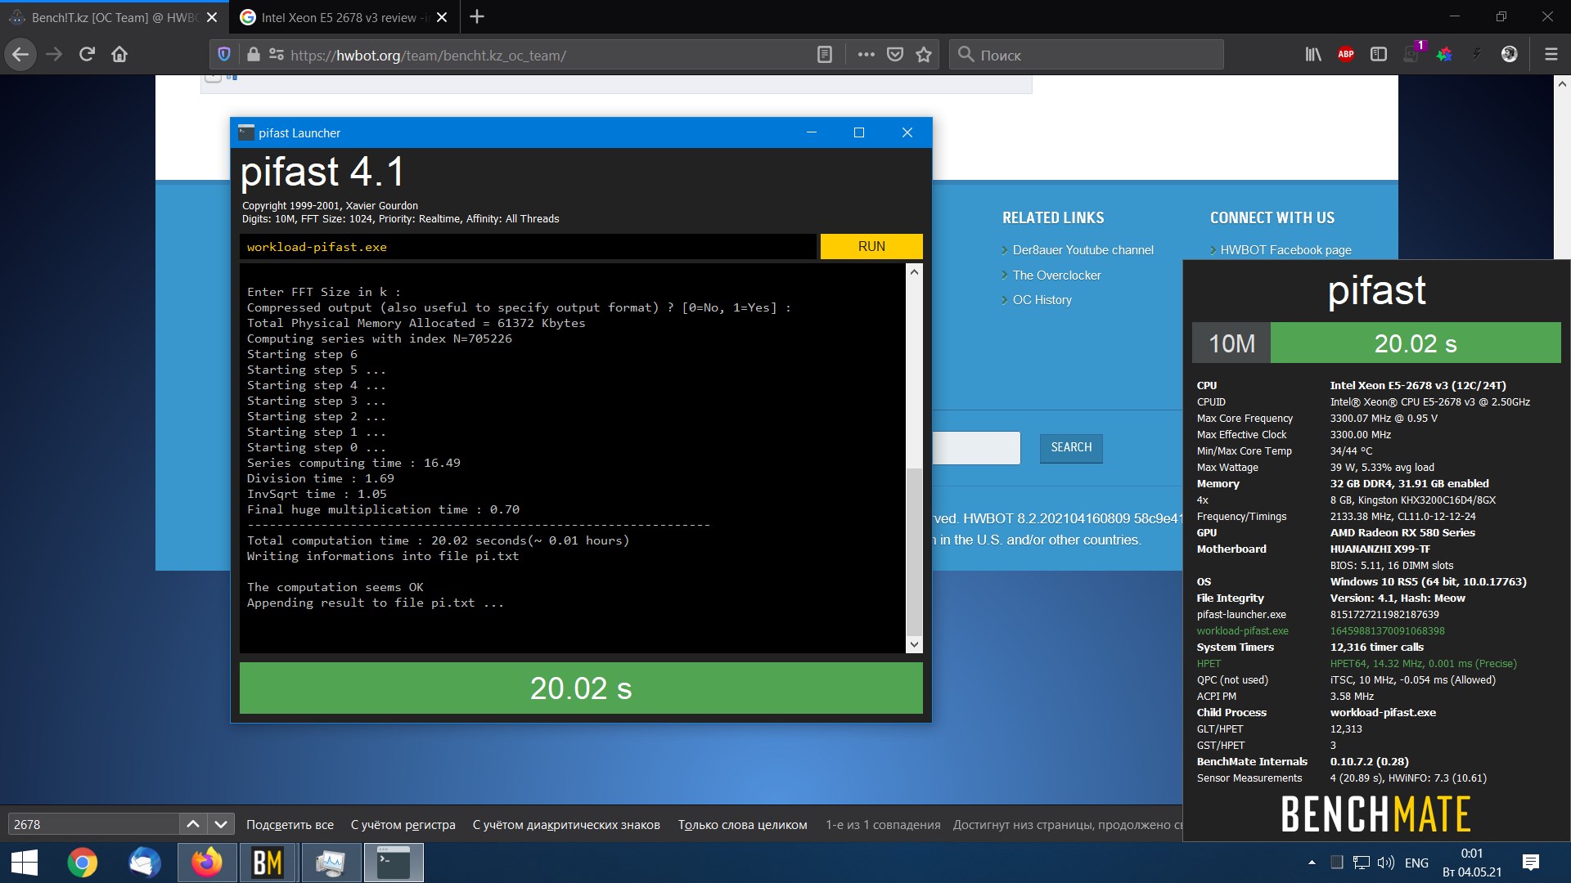Image resolution: width=1571 pixels, height=883 pixels.
Task: Switch to Bench!T.kz OC Team tab
Action: click(114, 17)
